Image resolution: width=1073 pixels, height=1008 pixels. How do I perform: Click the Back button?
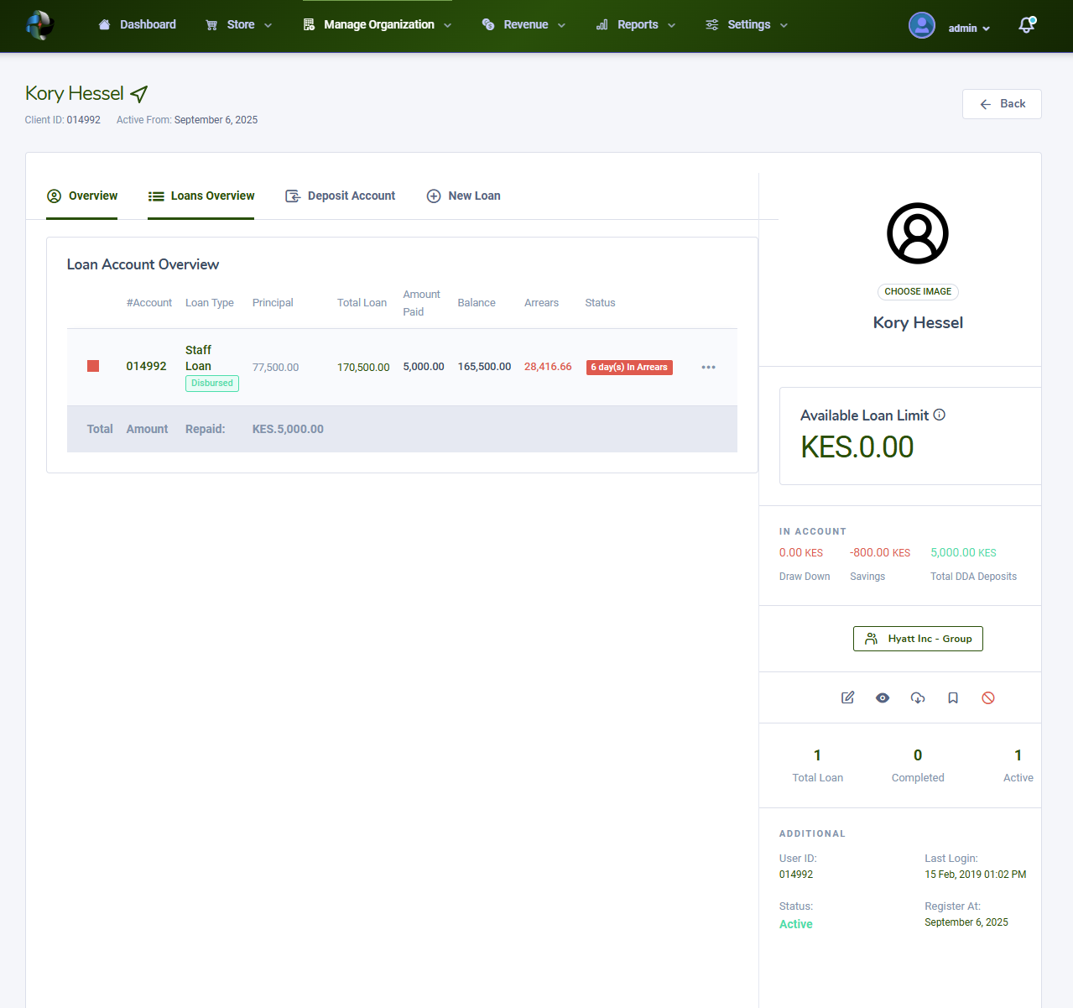point(1002,104)
